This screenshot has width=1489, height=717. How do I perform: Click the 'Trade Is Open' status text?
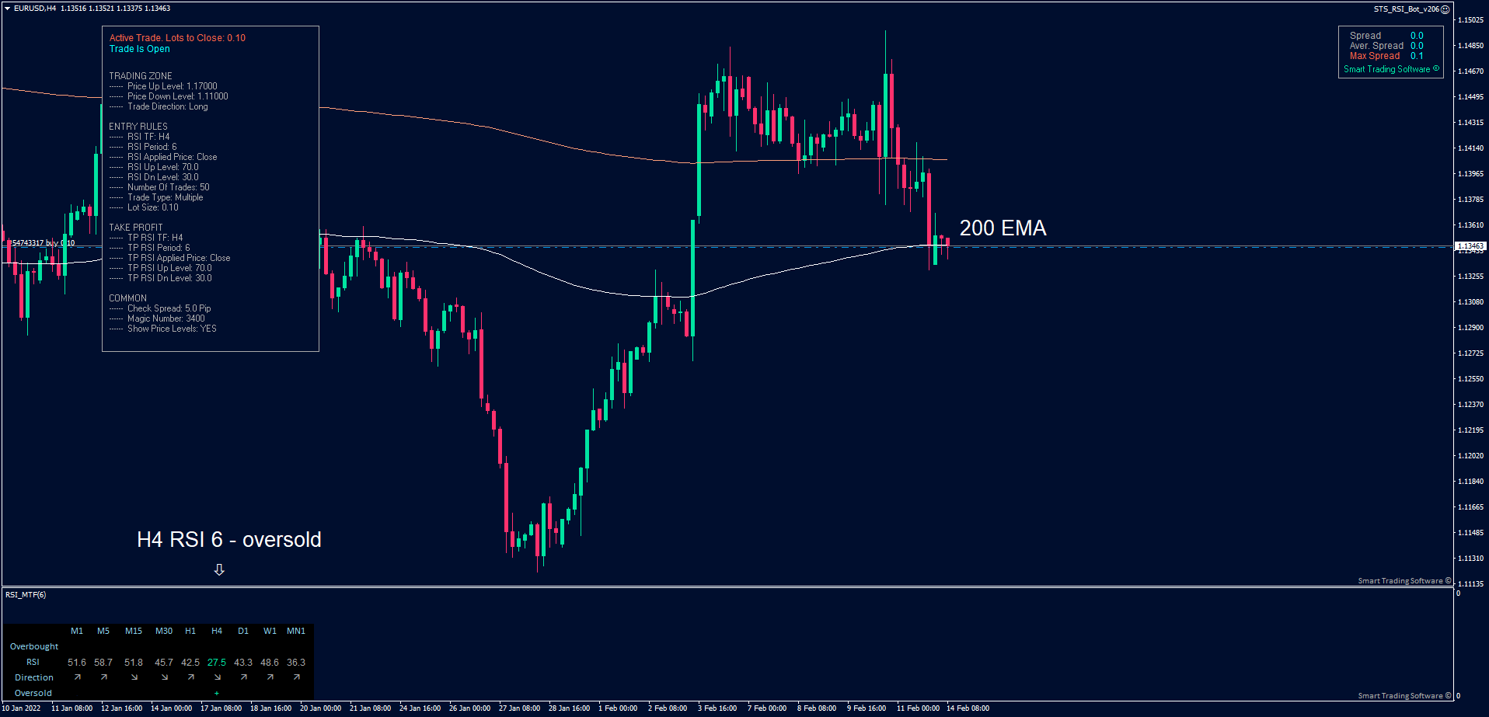point(139,49)
